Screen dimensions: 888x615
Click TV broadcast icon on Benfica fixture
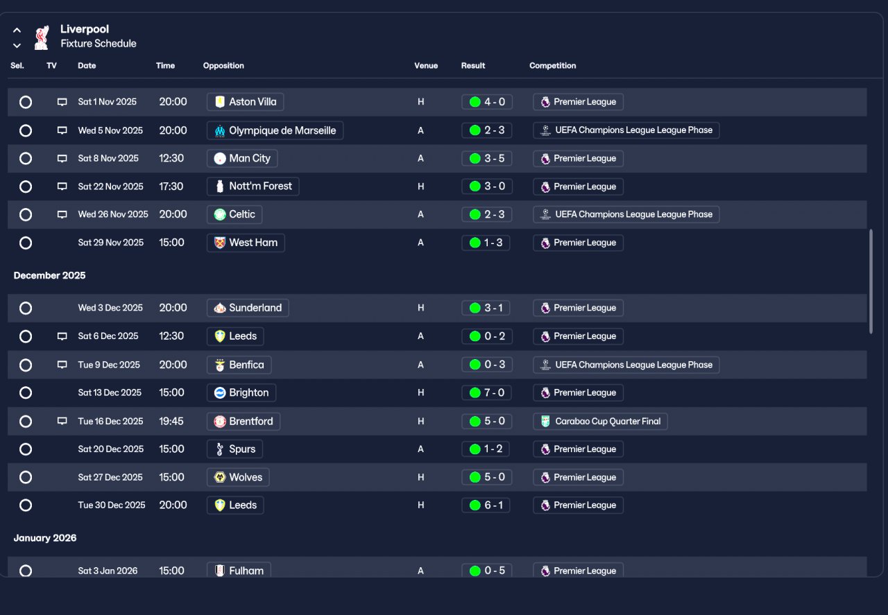[x=62, y=365]
